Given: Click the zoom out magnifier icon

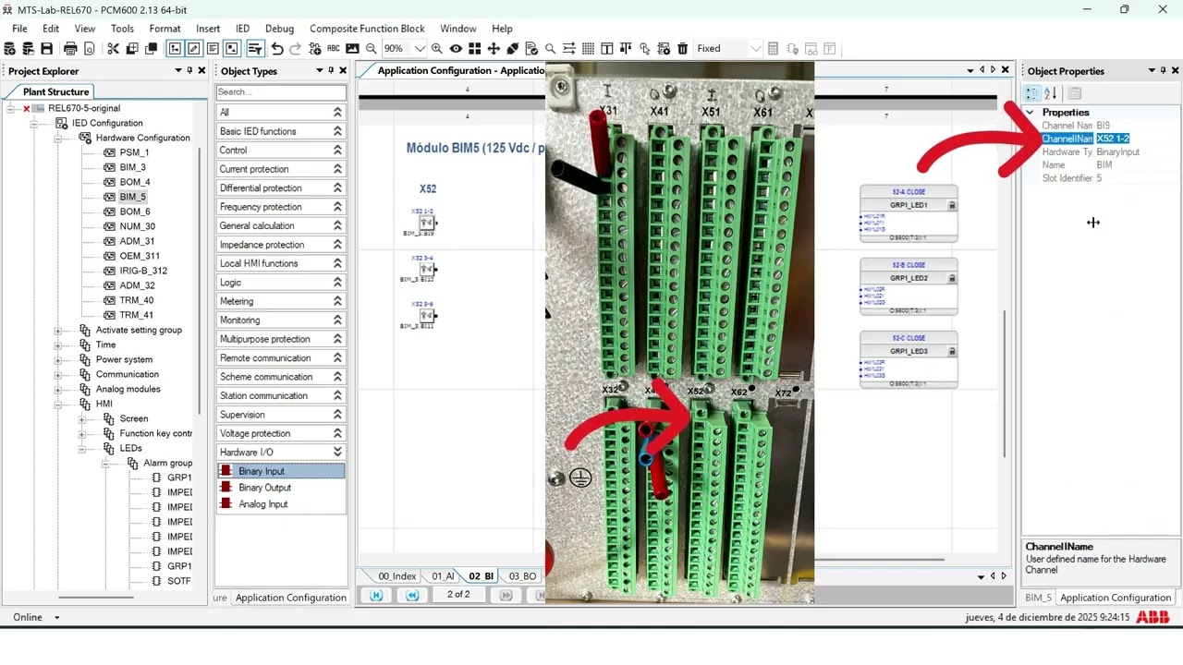Looking at the screenshot, I should [x=371, y=49].
